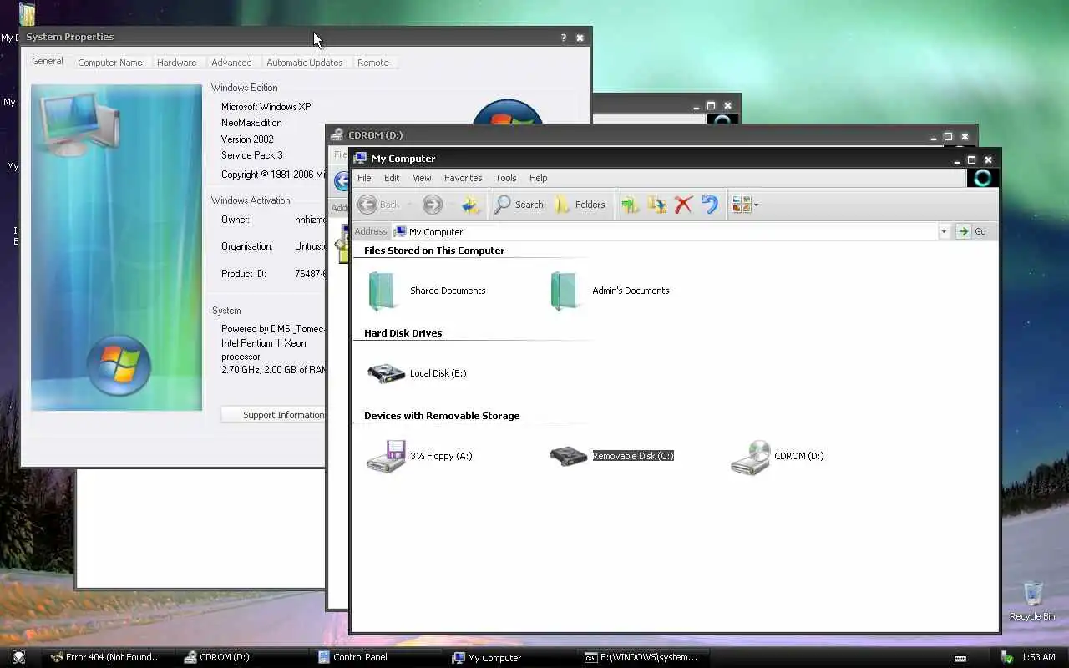
Task: Click the My Computer window title icon
Action: (361, 159)
